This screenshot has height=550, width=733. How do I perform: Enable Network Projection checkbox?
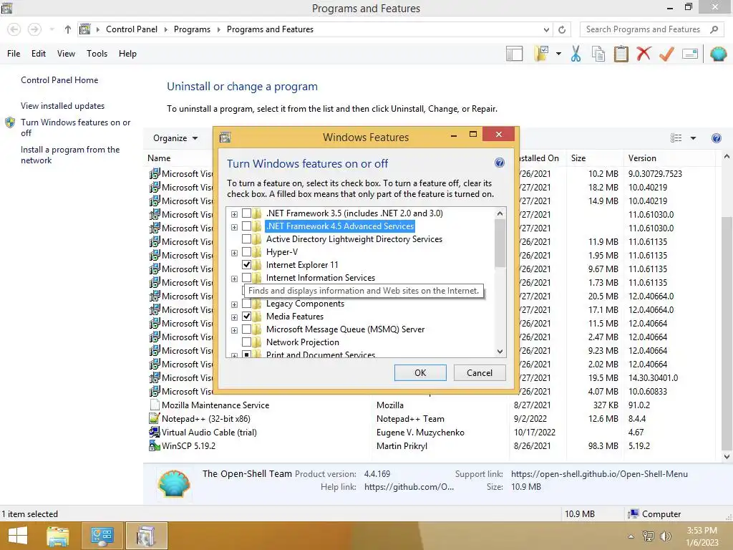coord(246,342)
